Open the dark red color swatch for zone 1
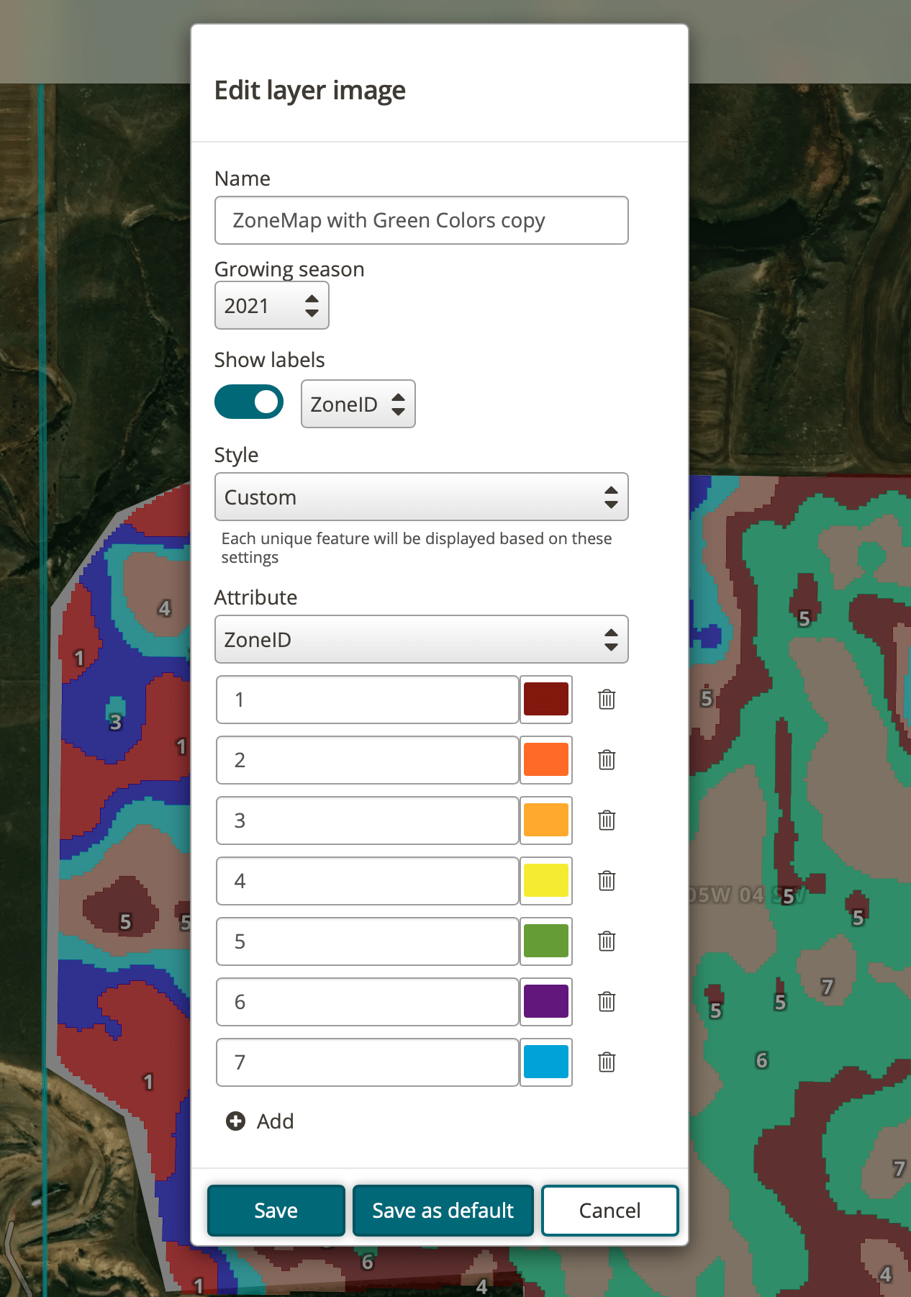Viewport: 911px width, 1297px height. (546, 700)
